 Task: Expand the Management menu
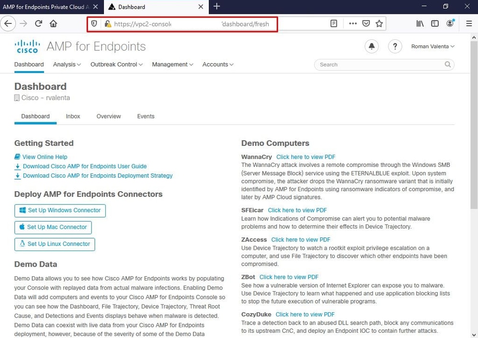172,65
